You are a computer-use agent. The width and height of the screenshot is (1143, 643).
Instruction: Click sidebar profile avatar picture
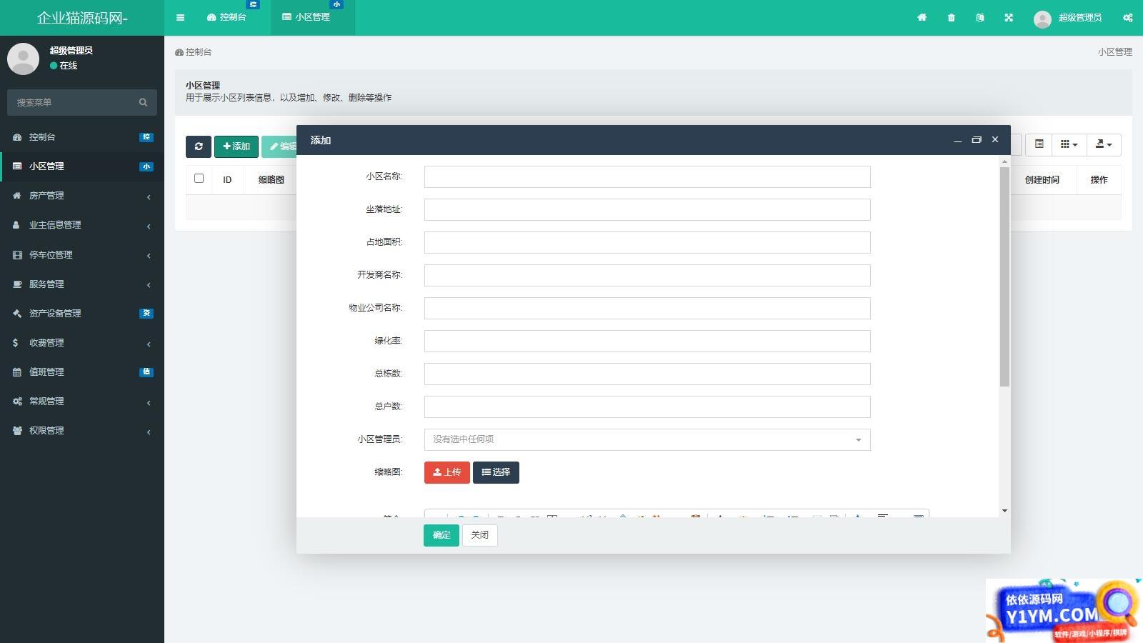(23, 58)
